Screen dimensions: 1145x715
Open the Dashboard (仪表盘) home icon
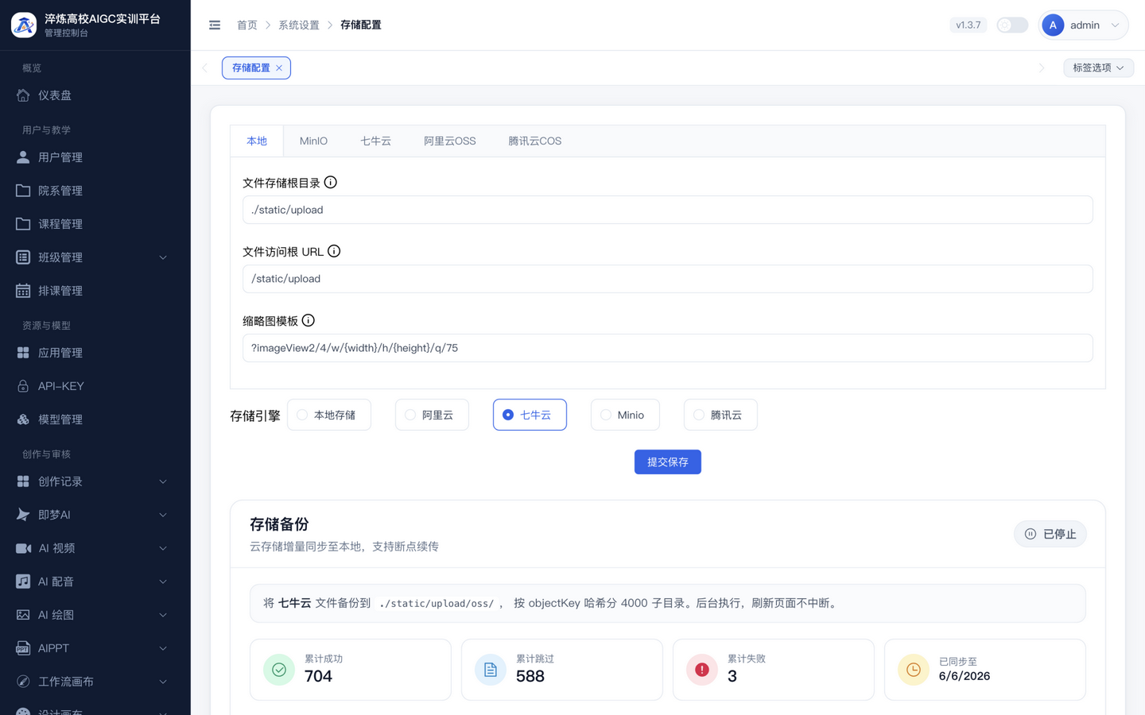coord(23,95)
